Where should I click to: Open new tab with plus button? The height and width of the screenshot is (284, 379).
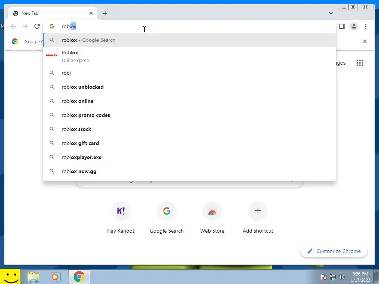[x=105, y=13]
